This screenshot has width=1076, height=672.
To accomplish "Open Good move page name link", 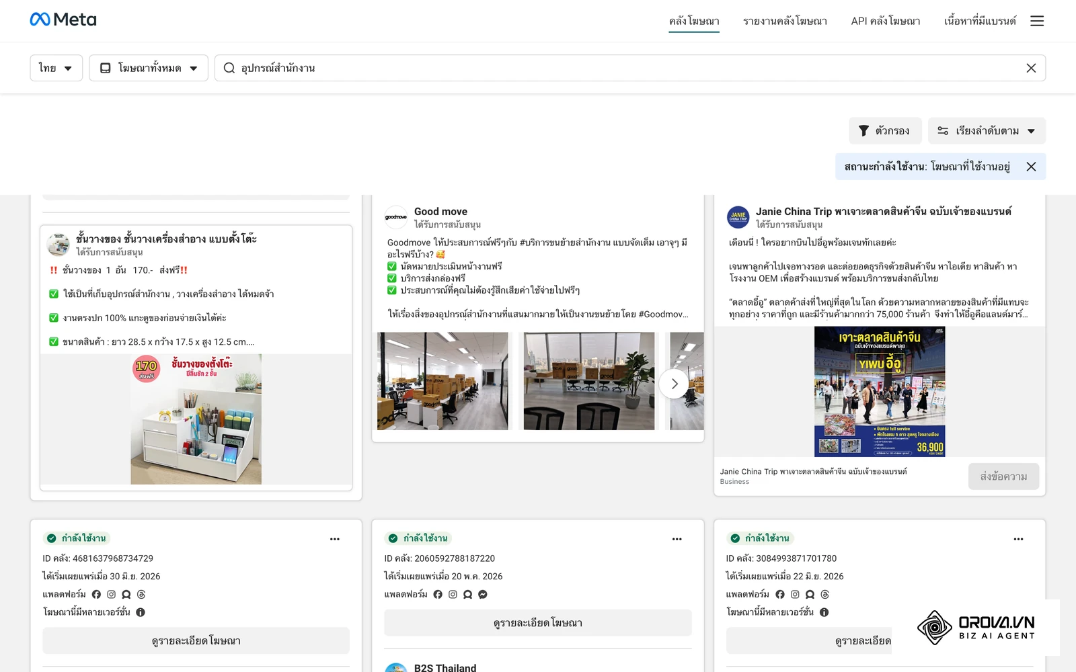I will point(440,211).
